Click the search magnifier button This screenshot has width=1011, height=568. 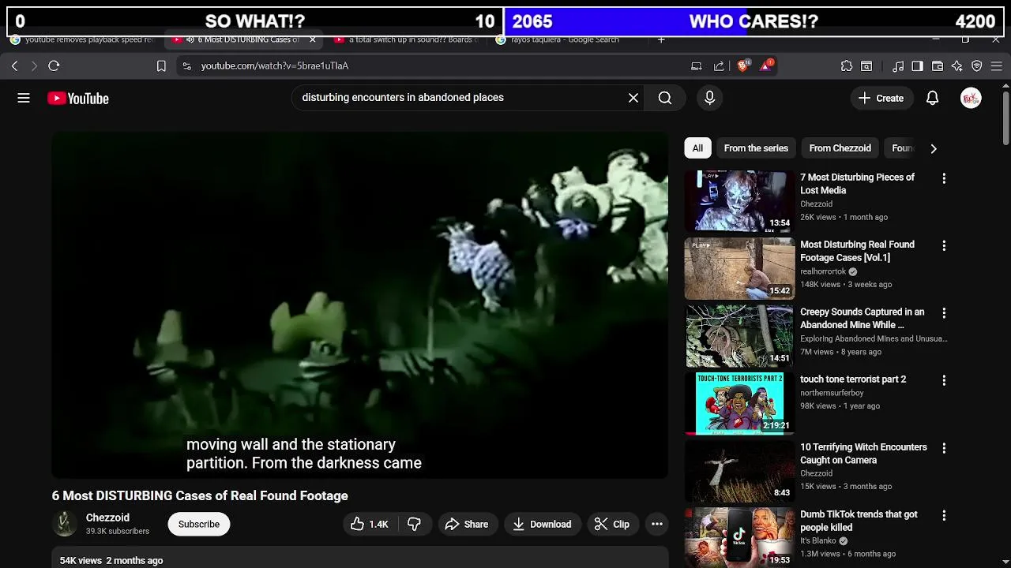point(665,98)
